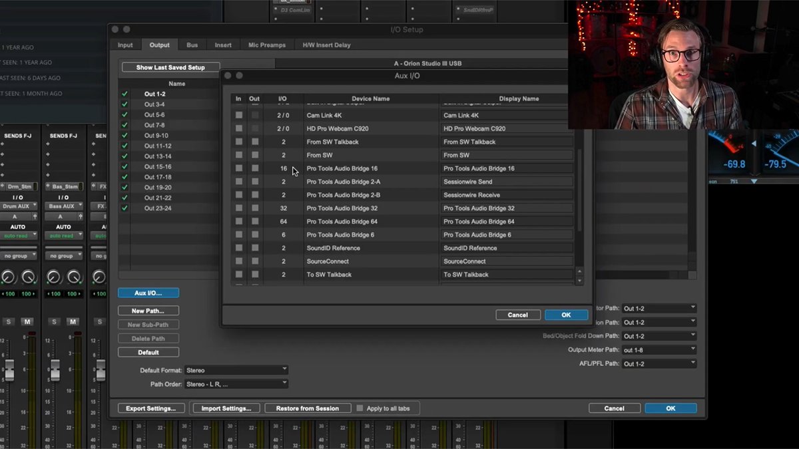Mute the Bass AUX mixer track
The width and height of the screenshot is (799, 449).
click(73, 322)
